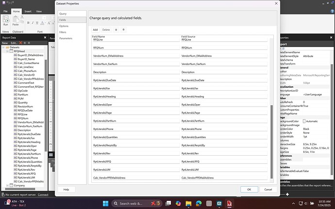Close the Report Data panel
The height and width of the screenshot is (209, 335).
coord(45,37)
